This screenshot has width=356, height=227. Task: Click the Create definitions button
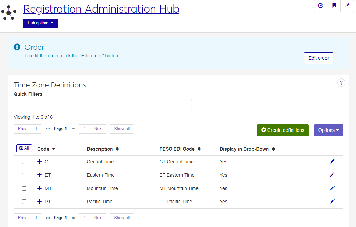(283, 130)
